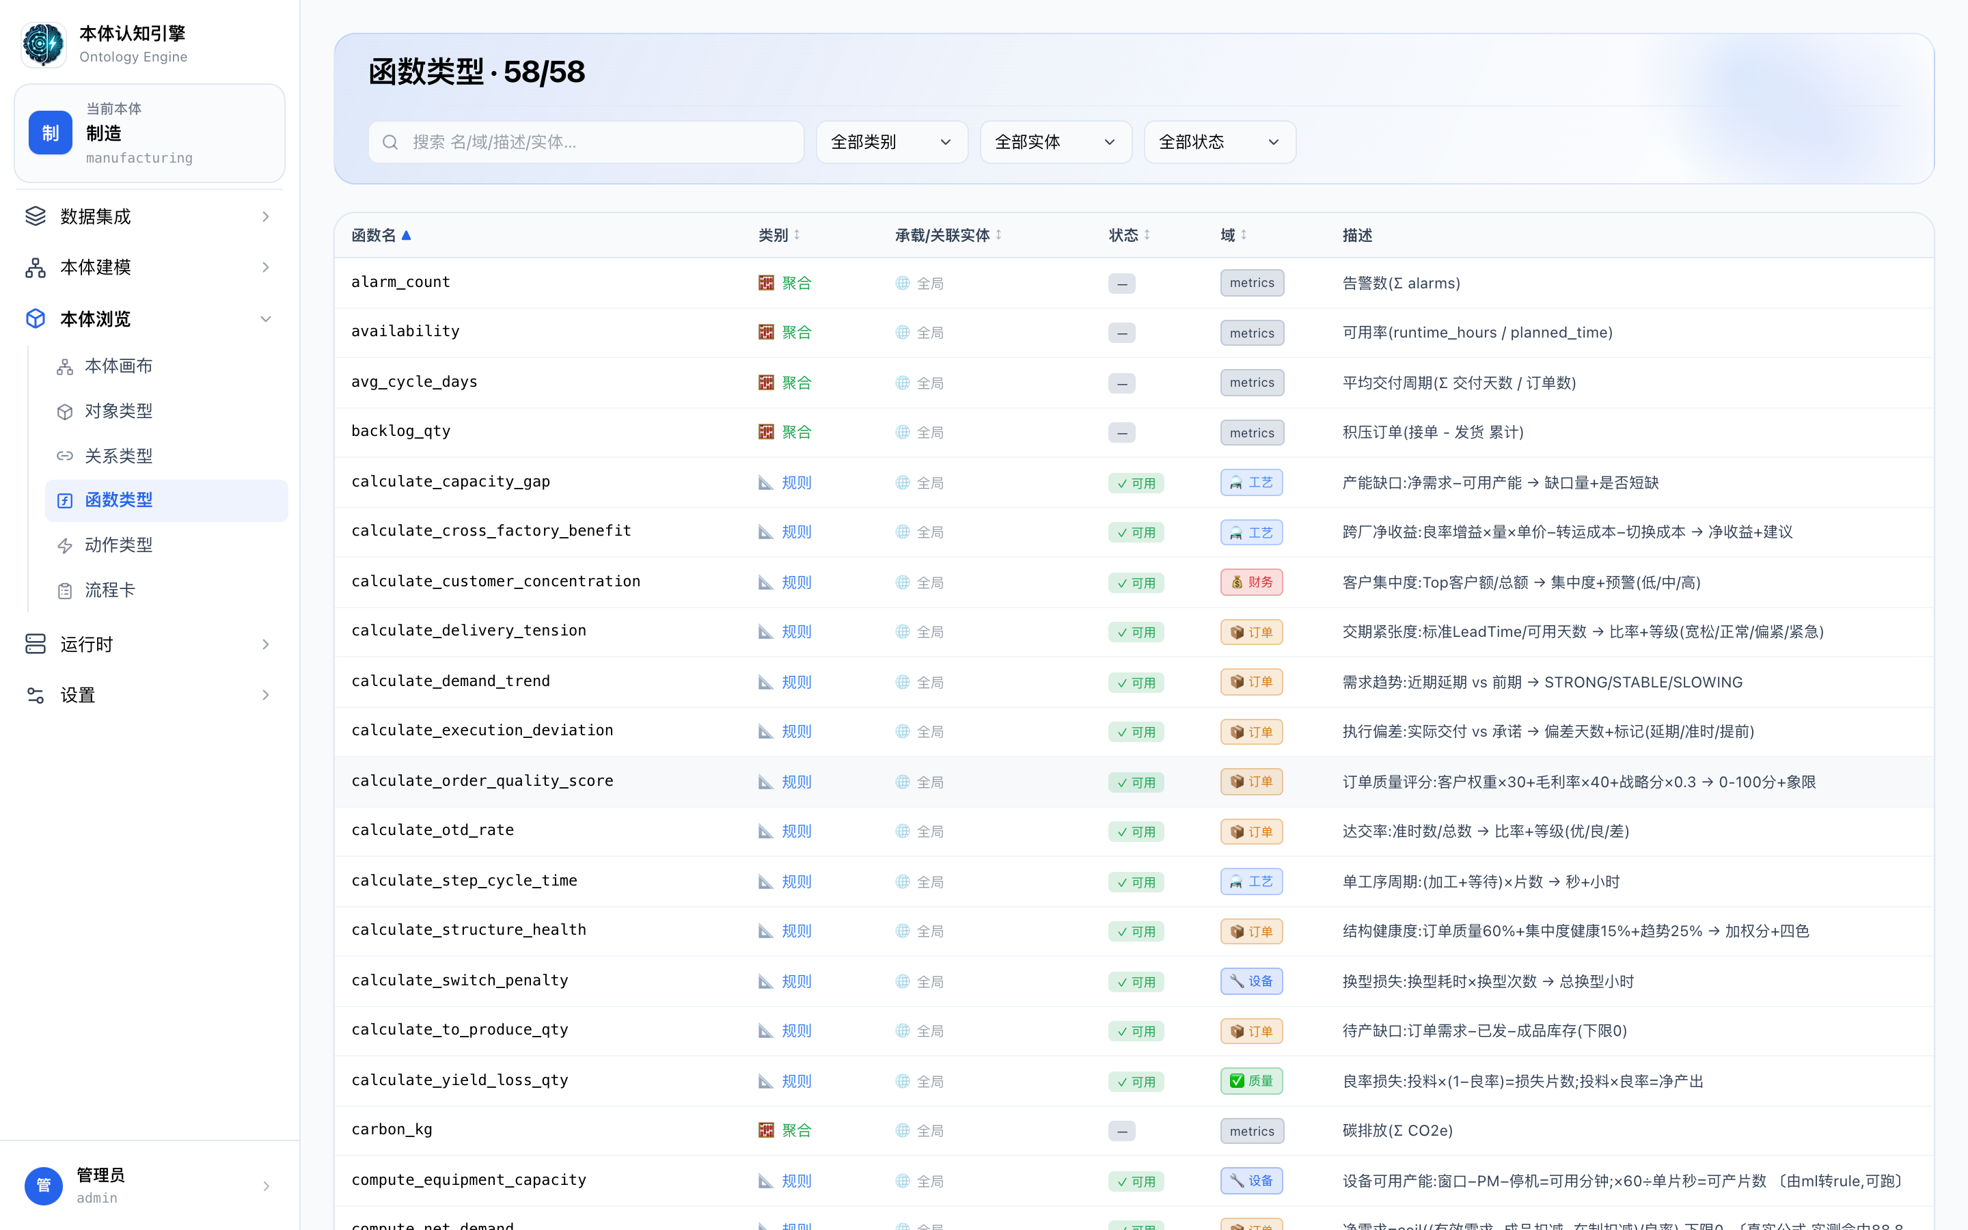Open 本体画布 in the sidebar
1968x1230 pixels.
coord(167,366)
